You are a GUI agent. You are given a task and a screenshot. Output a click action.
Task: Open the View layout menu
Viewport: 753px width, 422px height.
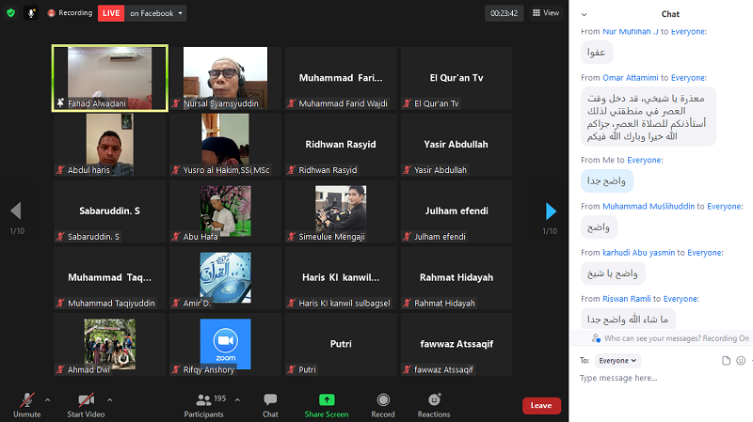546,13
